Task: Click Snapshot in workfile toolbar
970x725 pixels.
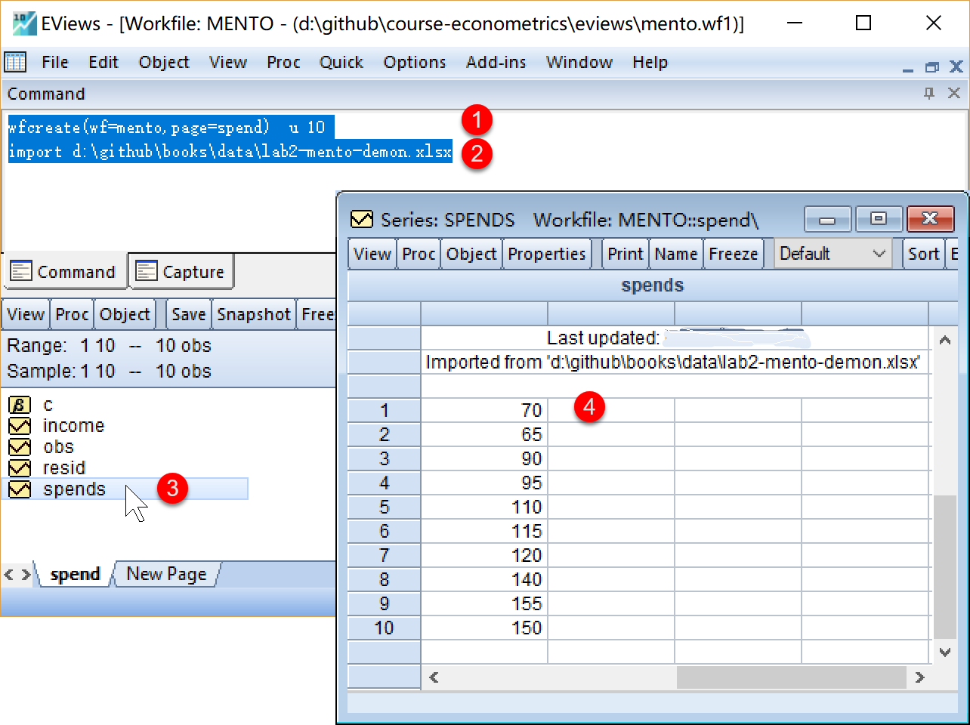Action: (x=253, y=314)
